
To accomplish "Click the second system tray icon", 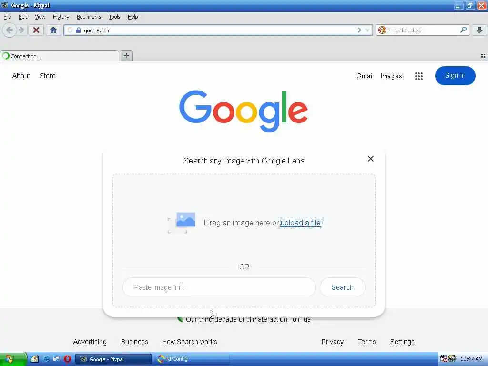I will click(452, 359).
